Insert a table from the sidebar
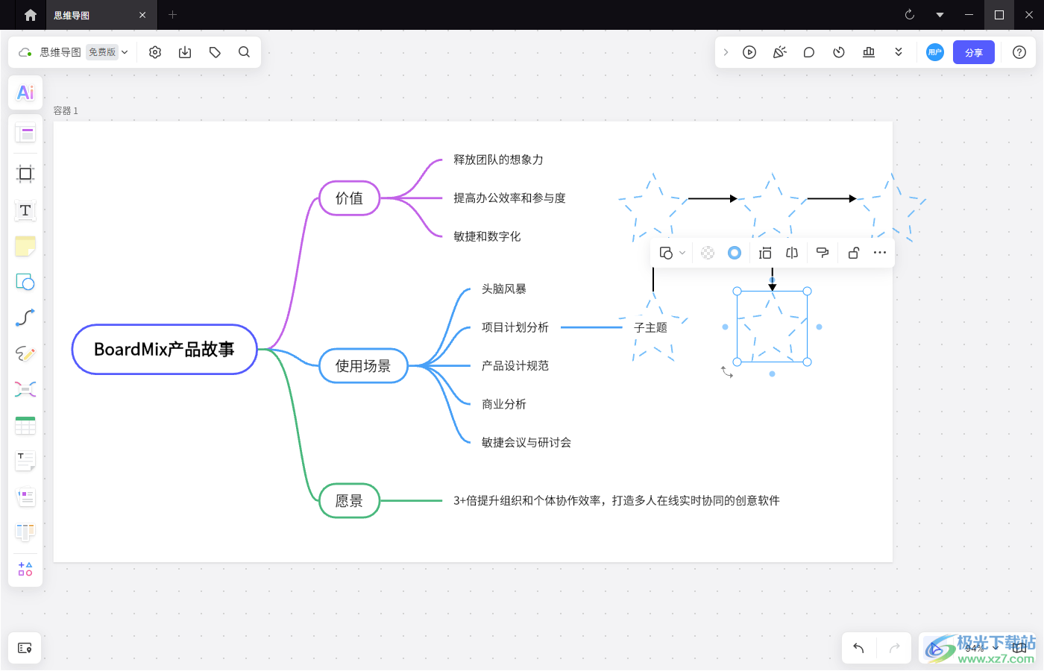 [x=25, y=425]
